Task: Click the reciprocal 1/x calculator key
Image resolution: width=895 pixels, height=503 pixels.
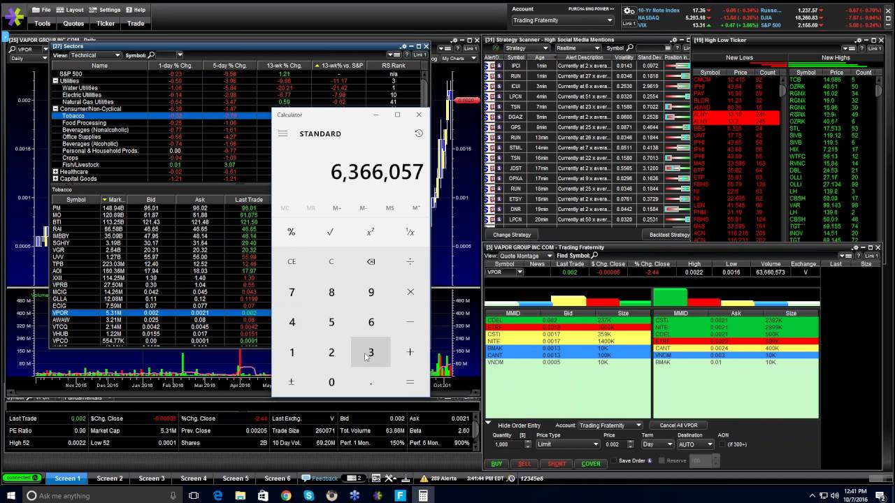Action: pos(410,232)
